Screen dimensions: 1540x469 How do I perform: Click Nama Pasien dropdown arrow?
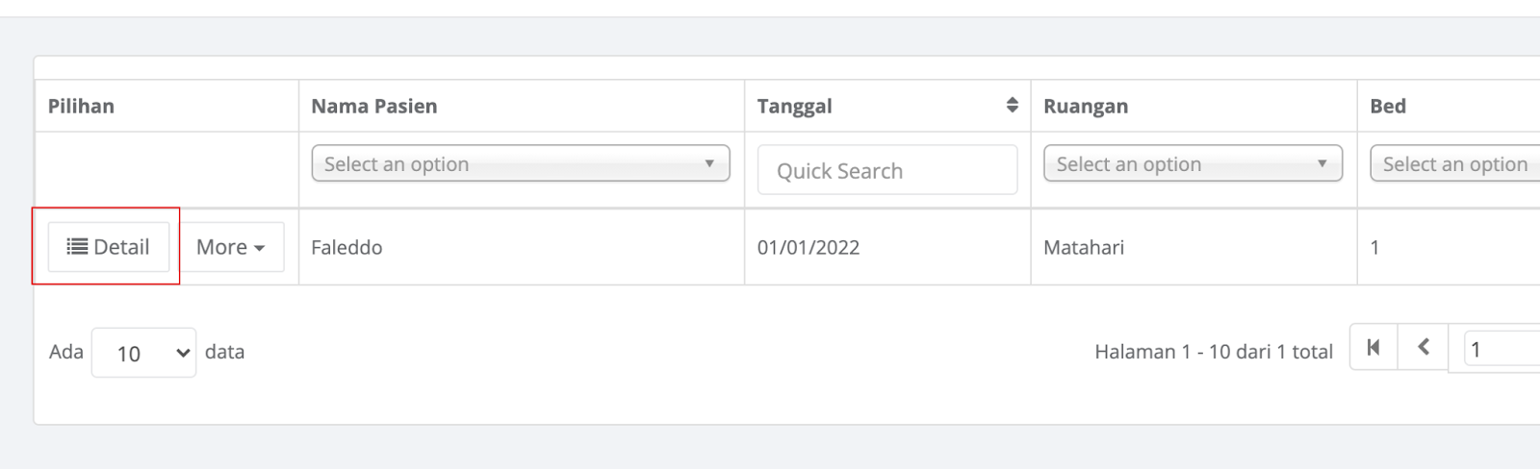click(x=709, y=163)
